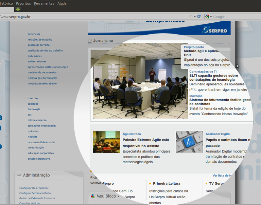Image resolution: width=261 pixels, height=205 pixels.
Task: Open Gestão de Extrato de Contratos link
Action: (37, 198)
